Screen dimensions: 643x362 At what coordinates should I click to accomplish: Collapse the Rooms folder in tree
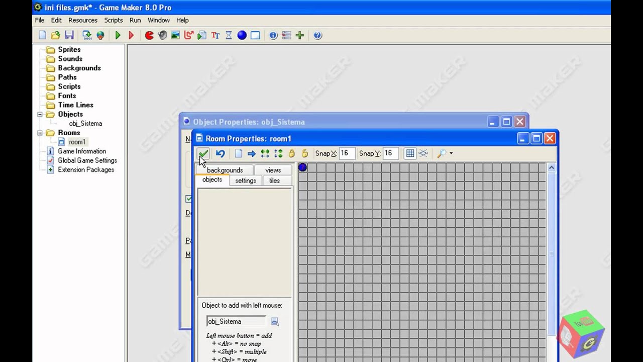coord(40,133)
